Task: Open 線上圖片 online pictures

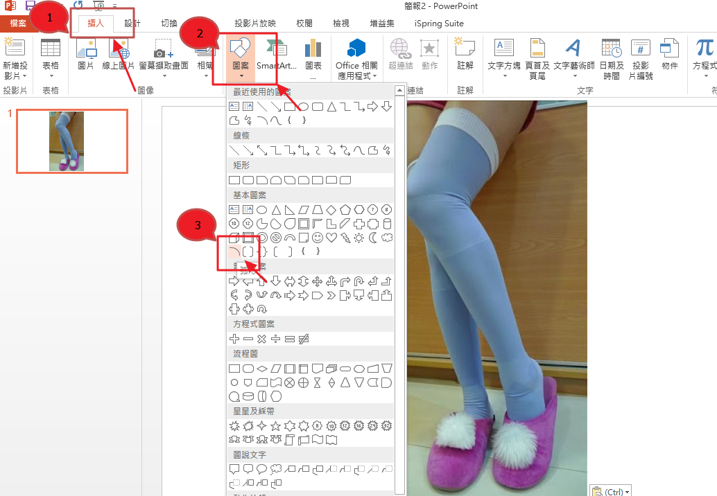Action: tap(118, 55)
